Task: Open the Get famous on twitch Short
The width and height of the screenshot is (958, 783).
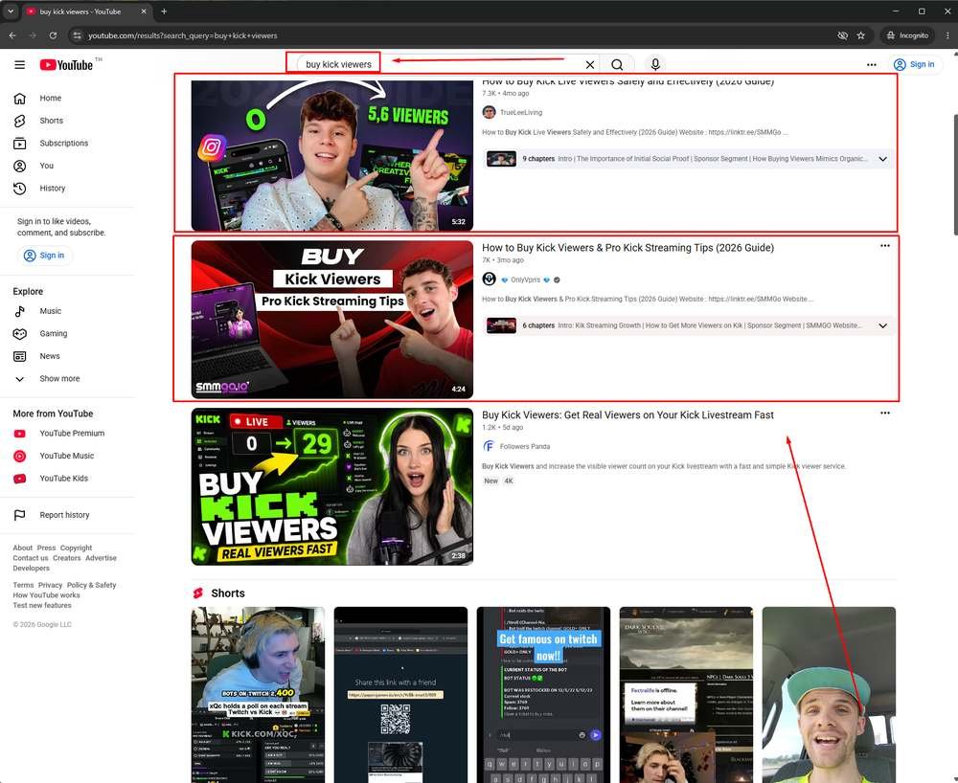Action: (543, 695)
